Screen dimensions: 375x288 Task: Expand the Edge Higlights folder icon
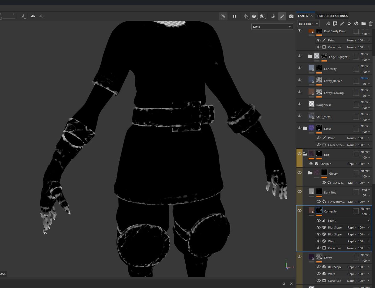point(310,56)
